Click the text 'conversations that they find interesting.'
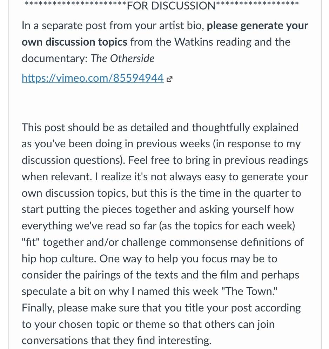 pyautogui.click(x=116, y=341)
